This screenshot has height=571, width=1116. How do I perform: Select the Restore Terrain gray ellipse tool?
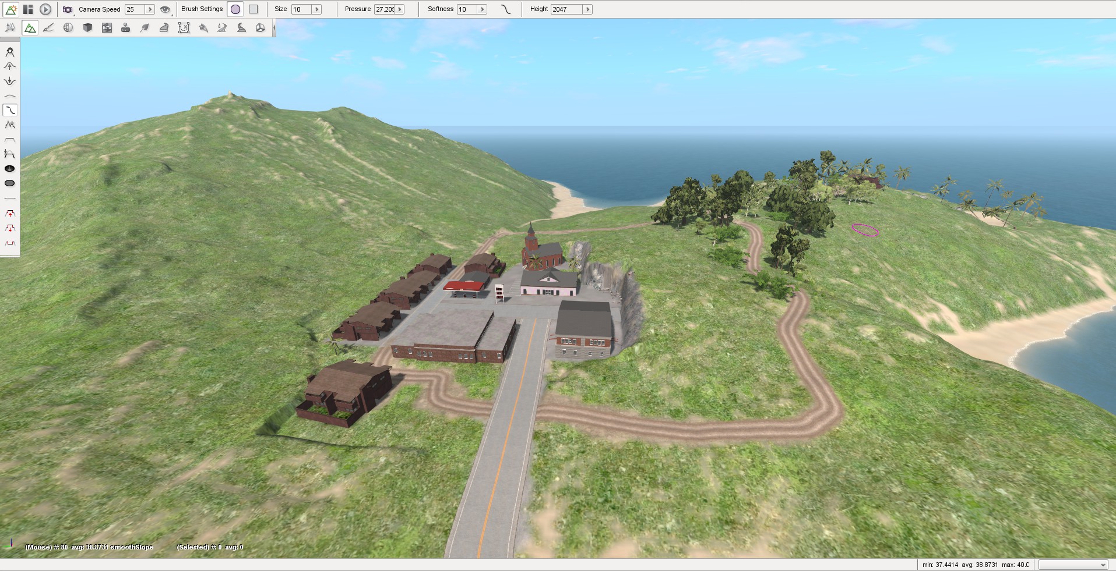point(10,183)
